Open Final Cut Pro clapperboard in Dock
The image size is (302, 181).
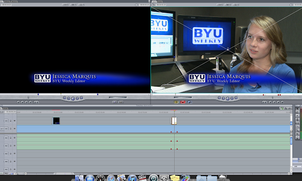tap(142, 177)
